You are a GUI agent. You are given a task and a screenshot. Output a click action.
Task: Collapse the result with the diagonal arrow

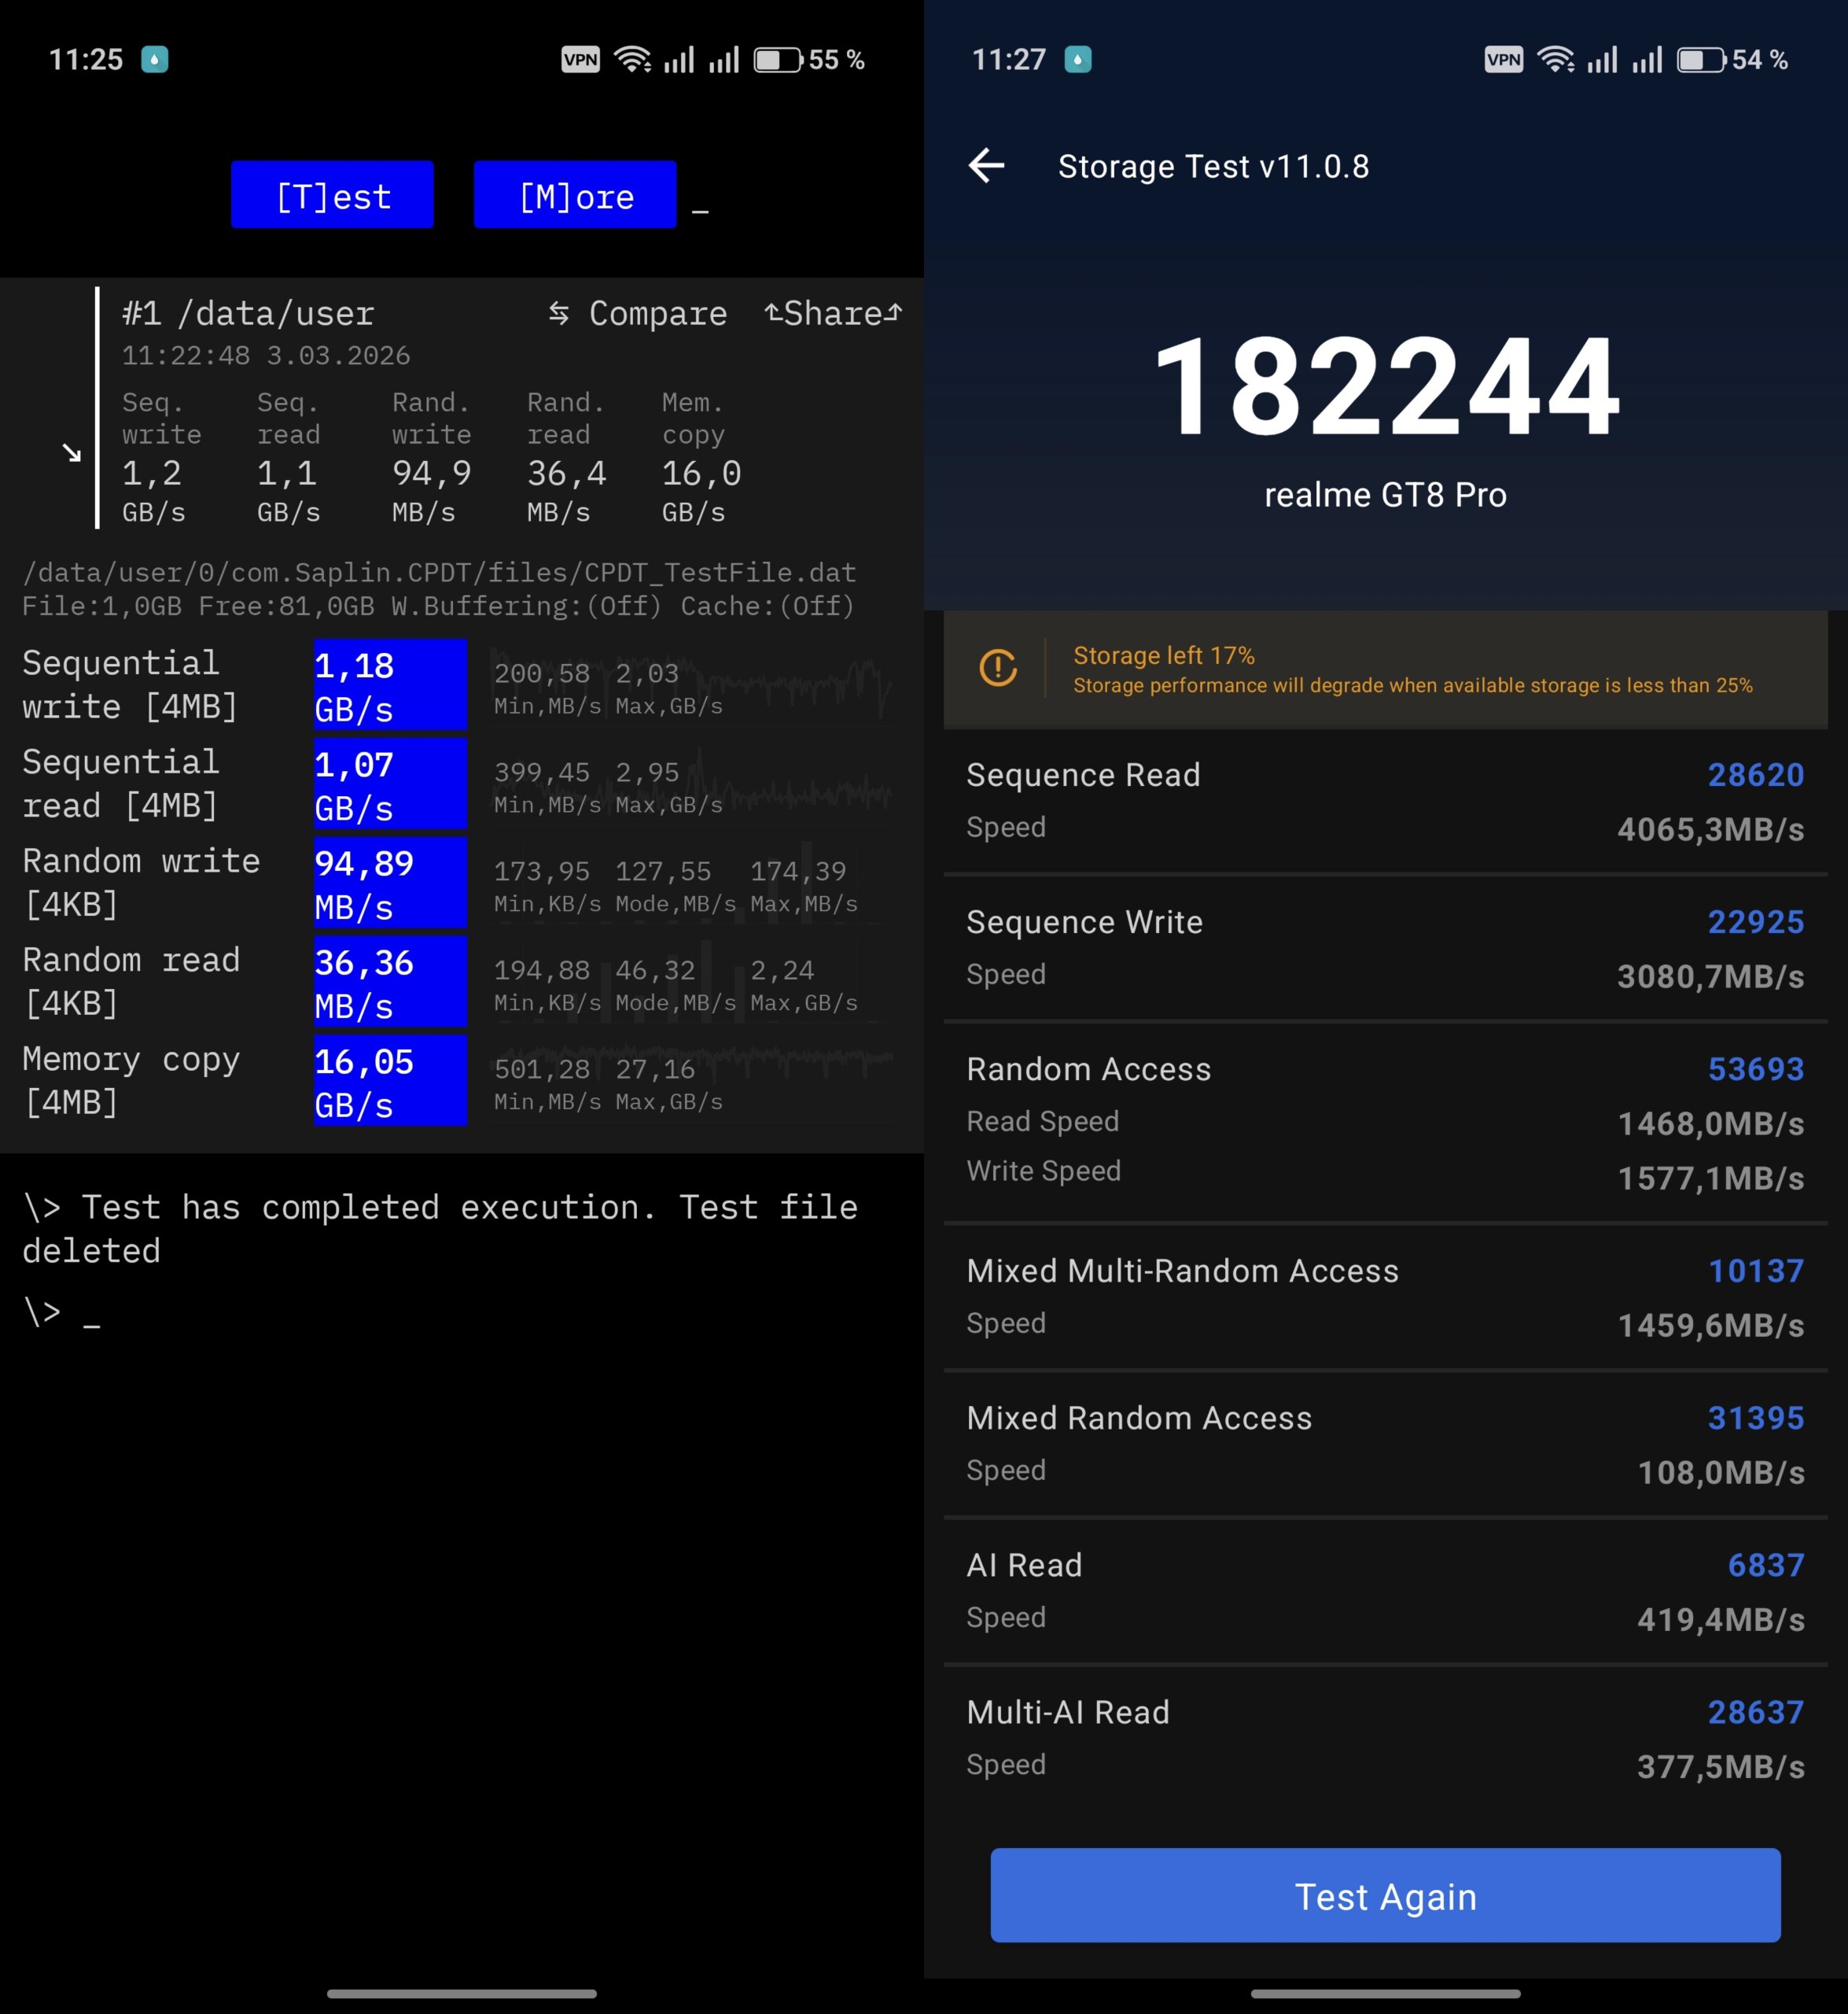(x=72, y=453)
